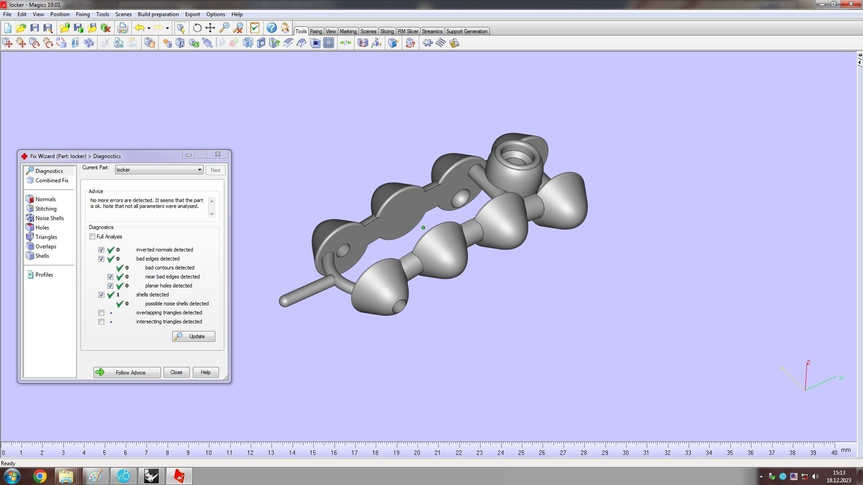Click the Print icon in toolbar
This screenshot has height=485, width=863.
[122, 28]
